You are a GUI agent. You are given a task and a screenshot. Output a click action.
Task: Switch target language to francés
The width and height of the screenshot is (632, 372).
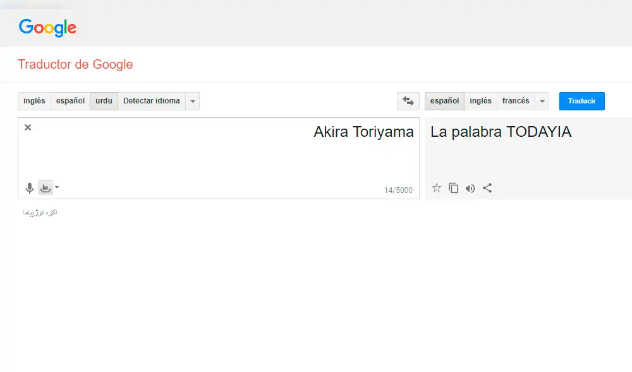(516, 101)
